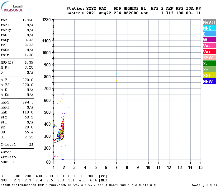
Task: Select the W purple legend swatch
Action: click(x=209, y=40)
